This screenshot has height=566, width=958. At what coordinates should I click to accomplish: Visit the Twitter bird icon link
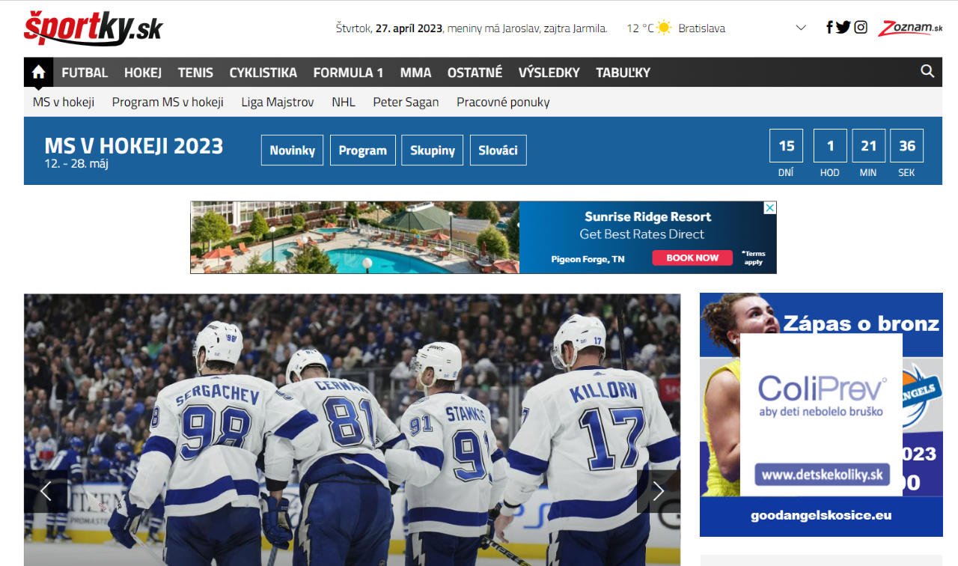tap(843, 28)
